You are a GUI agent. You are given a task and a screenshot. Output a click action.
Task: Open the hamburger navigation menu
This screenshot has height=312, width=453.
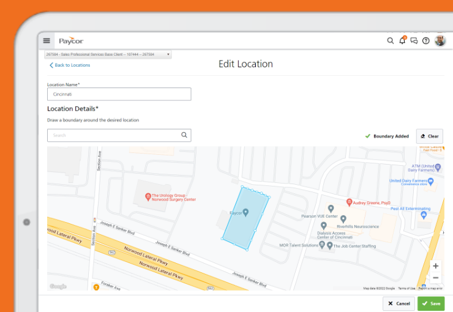47,41
